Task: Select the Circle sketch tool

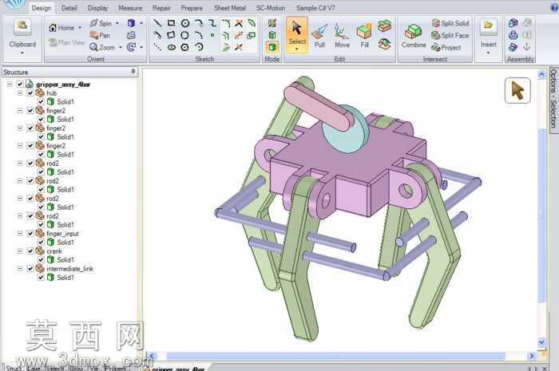Action: 185,23
